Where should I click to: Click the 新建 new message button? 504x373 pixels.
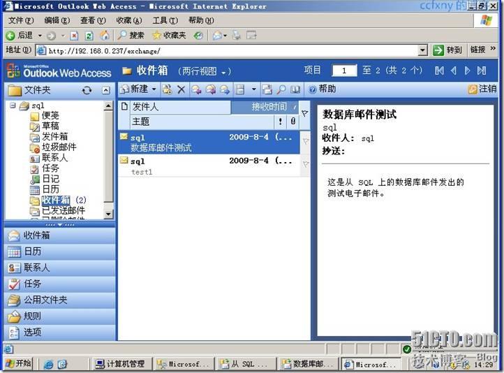coord(134,89)
